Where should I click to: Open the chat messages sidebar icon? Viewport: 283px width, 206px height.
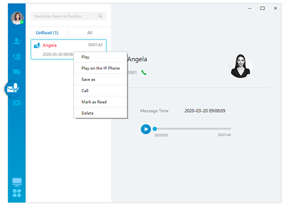pos(17,72)
